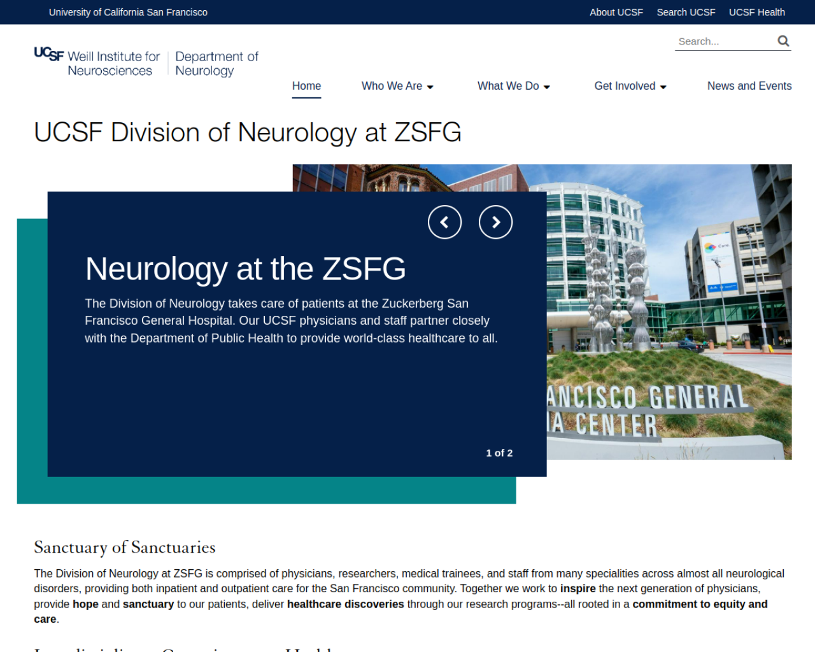The height and width of the screenshot is (652, 815).
Task: Click the search magnifier icon
Action: [783, 41]
